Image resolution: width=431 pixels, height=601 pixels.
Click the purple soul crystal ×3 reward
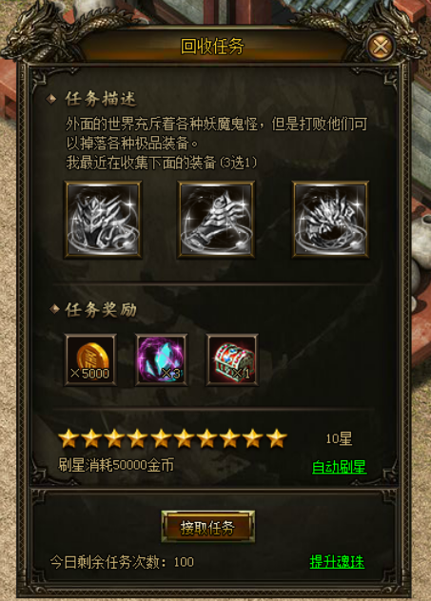[162, 359]
